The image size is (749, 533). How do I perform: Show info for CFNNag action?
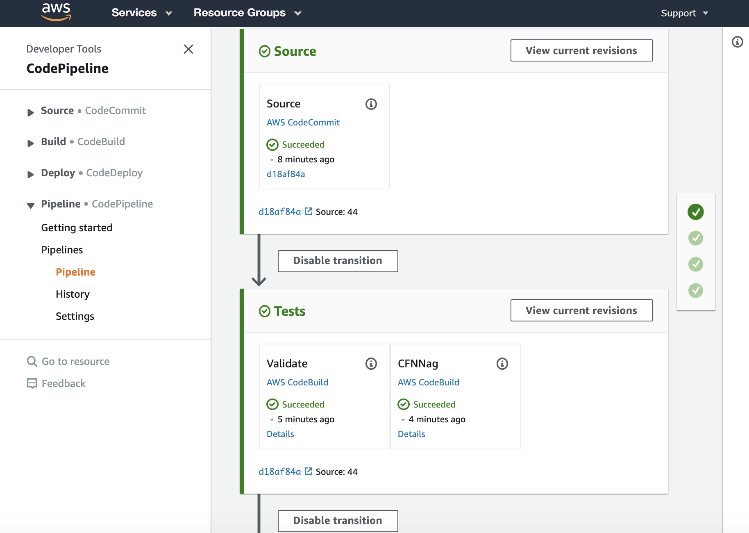pos(502,364)
